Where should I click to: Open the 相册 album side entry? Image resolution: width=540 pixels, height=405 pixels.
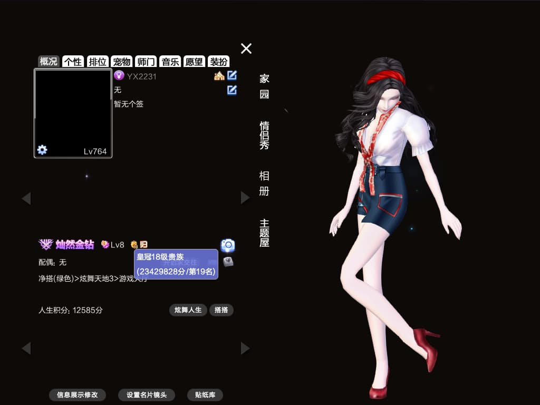pos(264,184)
